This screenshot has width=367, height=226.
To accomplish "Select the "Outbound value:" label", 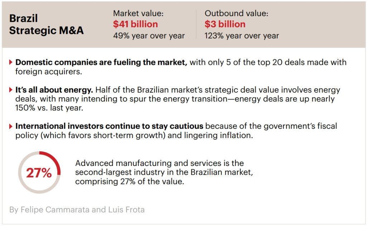I will pos(236,14).
